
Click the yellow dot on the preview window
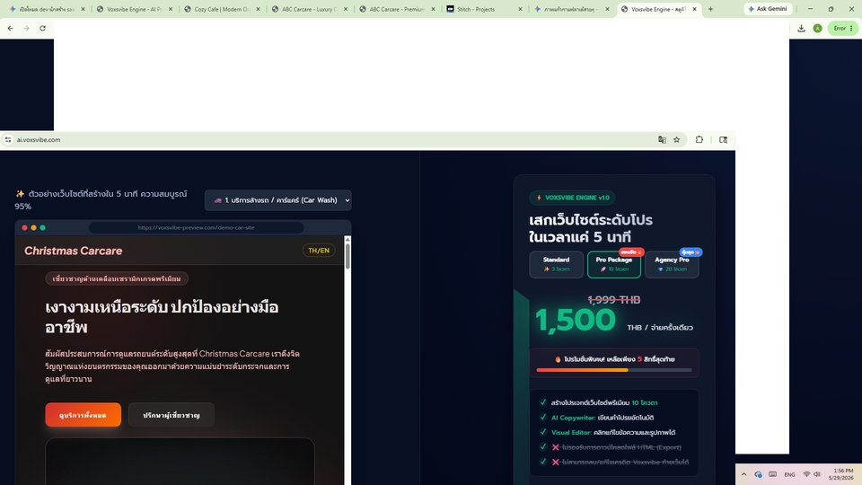click(x=33, y=227)
